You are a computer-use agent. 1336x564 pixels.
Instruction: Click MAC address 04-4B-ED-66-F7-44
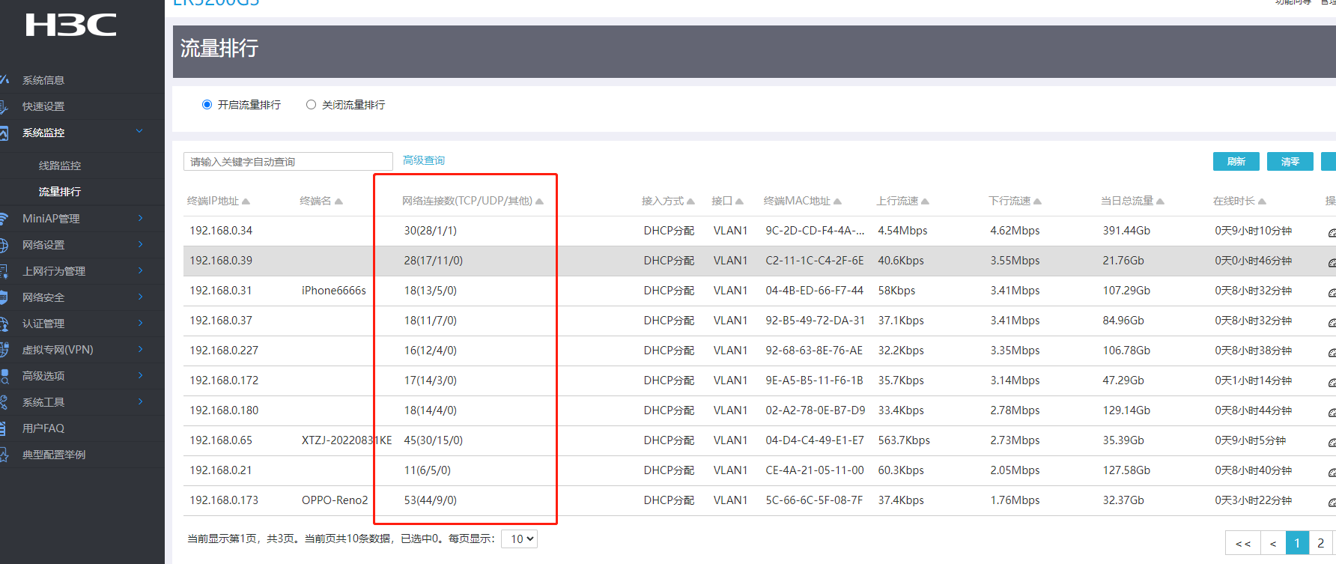[x=815, y=291]
